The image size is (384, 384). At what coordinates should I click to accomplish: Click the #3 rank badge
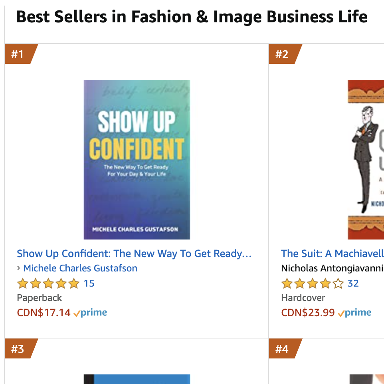point(18,349)
